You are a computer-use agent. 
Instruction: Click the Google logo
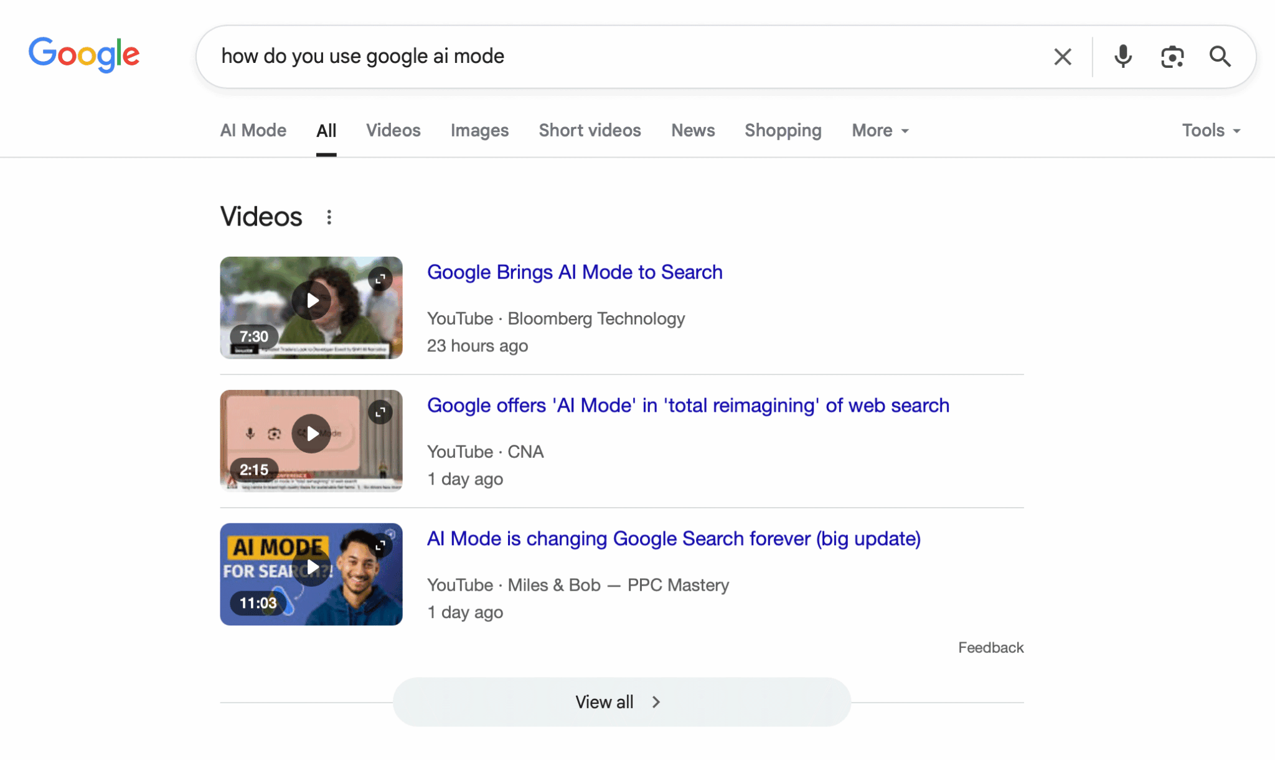[x=84, y=55]
